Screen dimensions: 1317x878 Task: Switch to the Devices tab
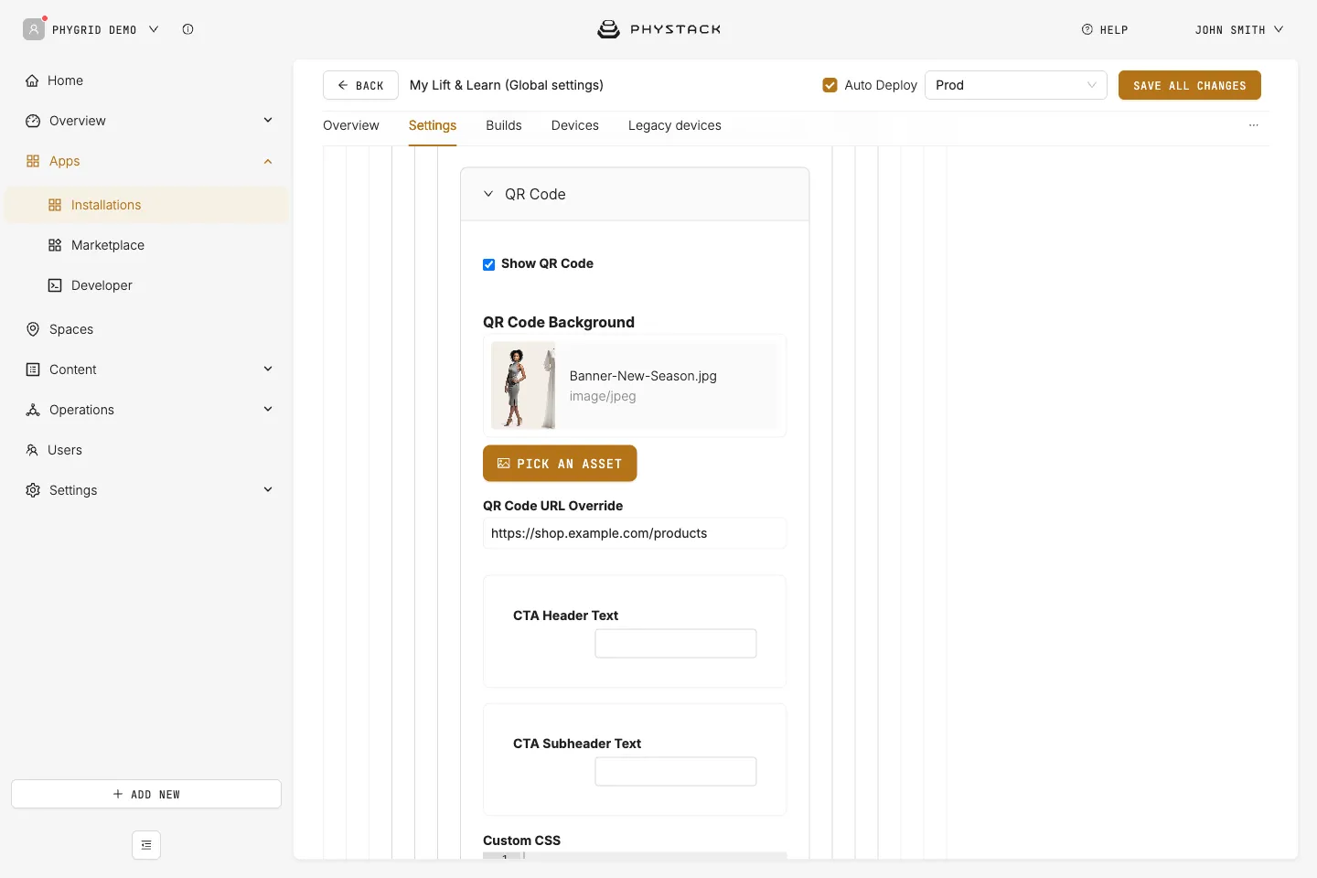click(575, 125)
